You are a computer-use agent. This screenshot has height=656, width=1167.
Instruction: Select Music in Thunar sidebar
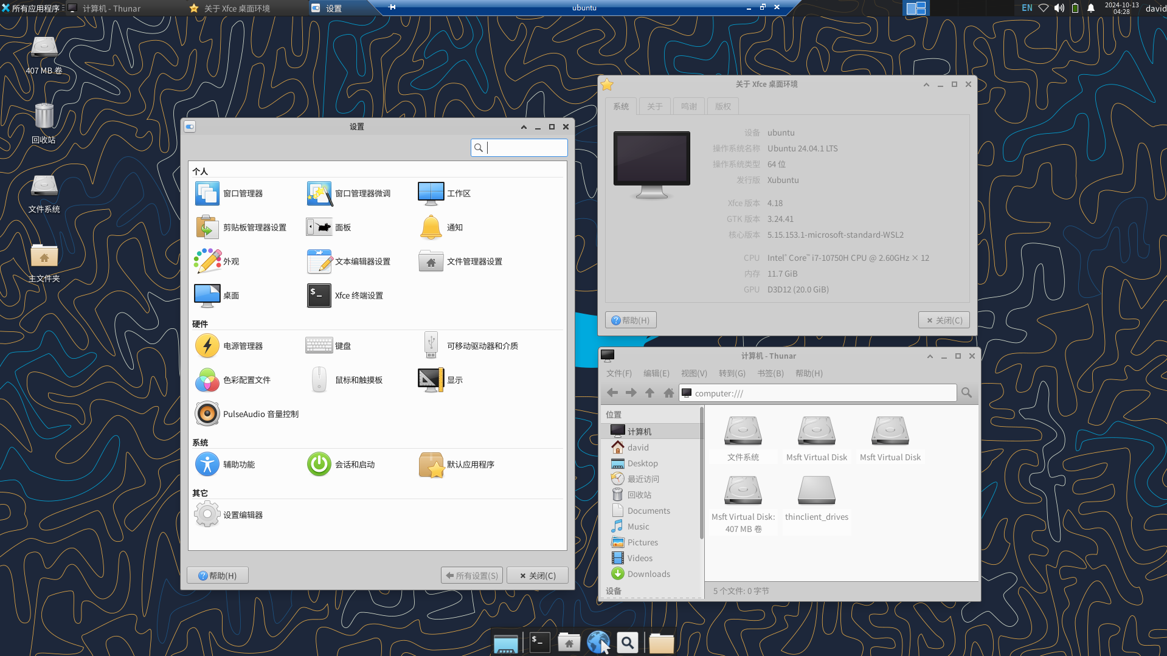[x=651, y=527]
